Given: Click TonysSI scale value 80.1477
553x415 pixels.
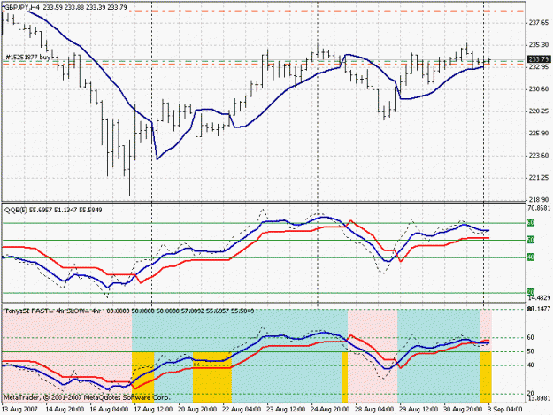Looking at the screenshot, I should coord(539,309).
